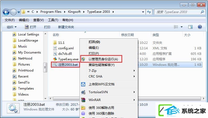Image resolution: width=208 pixels, height=118 pixels.
Task: Click the 打印 toolbar button
Action: (47, 27)
